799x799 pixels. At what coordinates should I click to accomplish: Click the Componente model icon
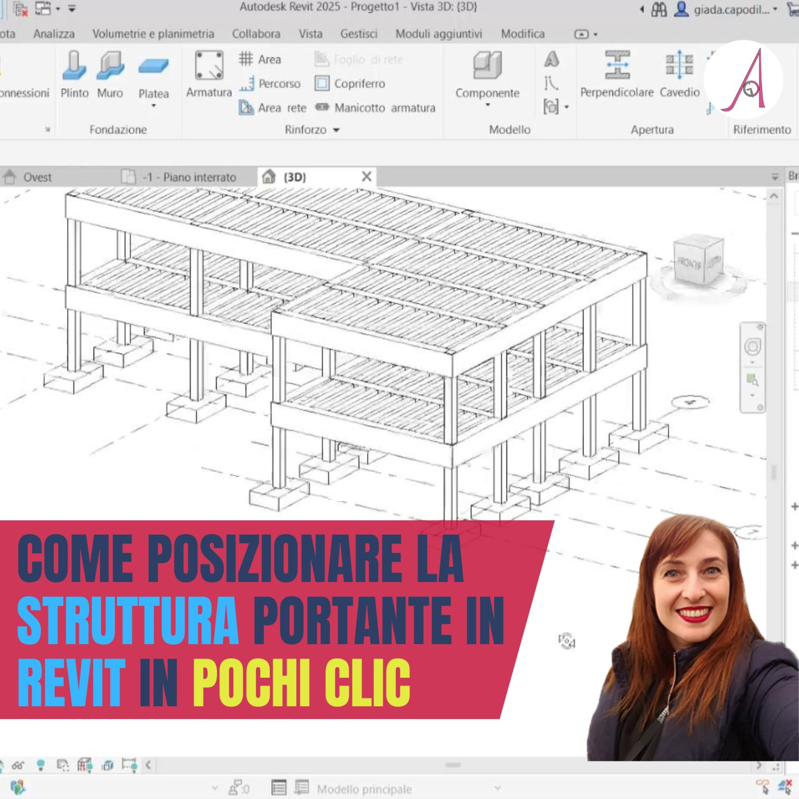(x=487, y=65)
